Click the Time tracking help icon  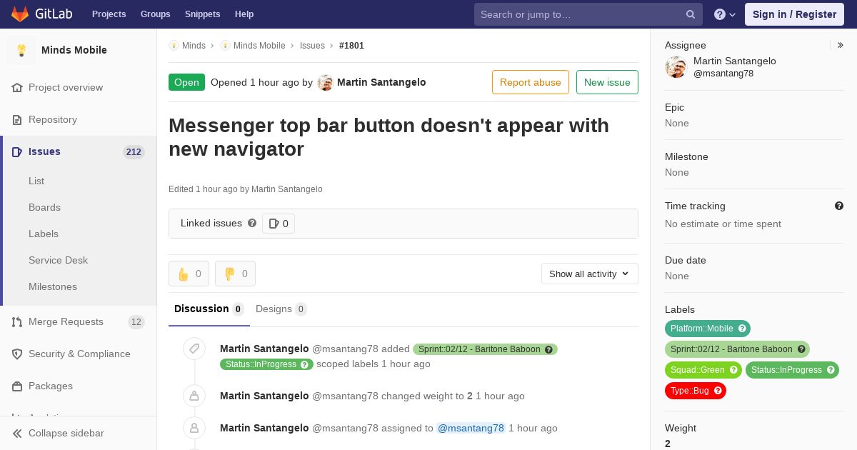(839, 206)
